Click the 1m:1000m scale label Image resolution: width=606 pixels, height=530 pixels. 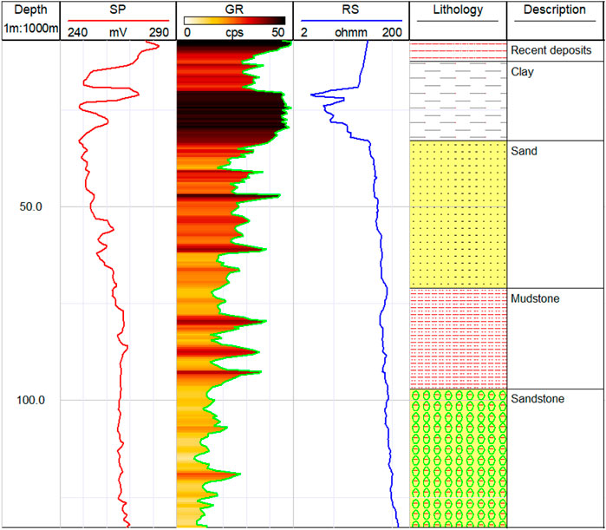click(31, 29)
